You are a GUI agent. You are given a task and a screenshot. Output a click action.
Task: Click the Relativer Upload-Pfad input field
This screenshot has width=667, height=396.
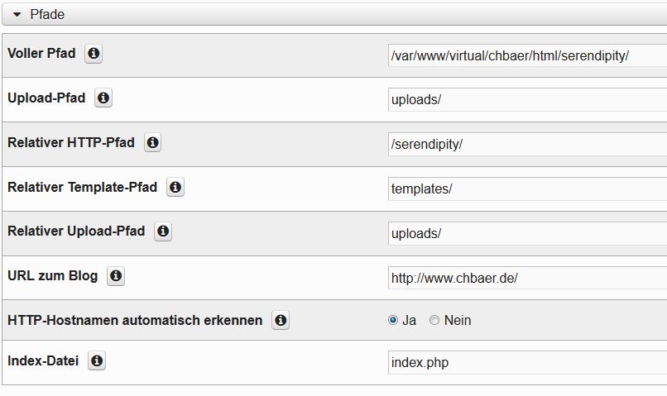click(527, 233)
